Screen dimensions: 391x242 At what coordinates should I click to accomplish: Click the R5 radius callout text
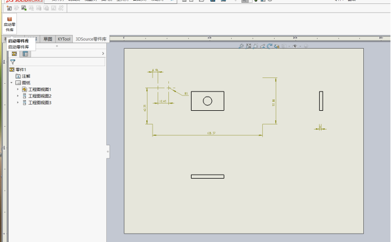[x=186, y=93]
